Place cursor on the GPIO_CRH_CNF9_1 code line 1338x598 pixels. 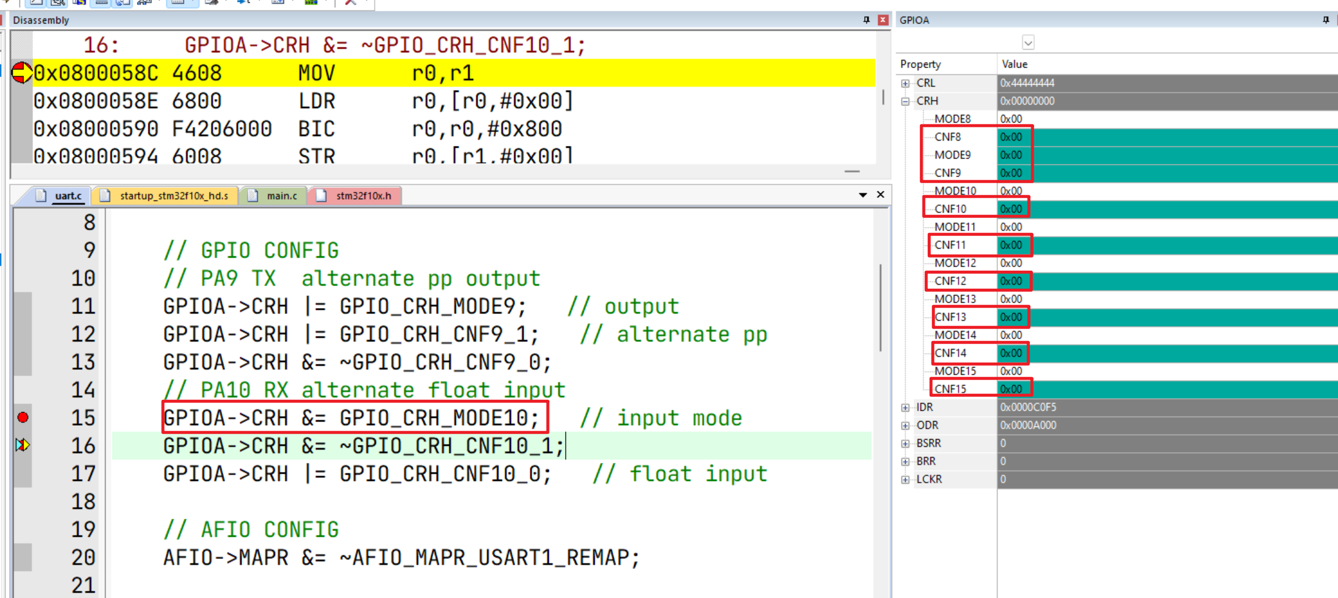pyautogui.click(x=351, y=334)
